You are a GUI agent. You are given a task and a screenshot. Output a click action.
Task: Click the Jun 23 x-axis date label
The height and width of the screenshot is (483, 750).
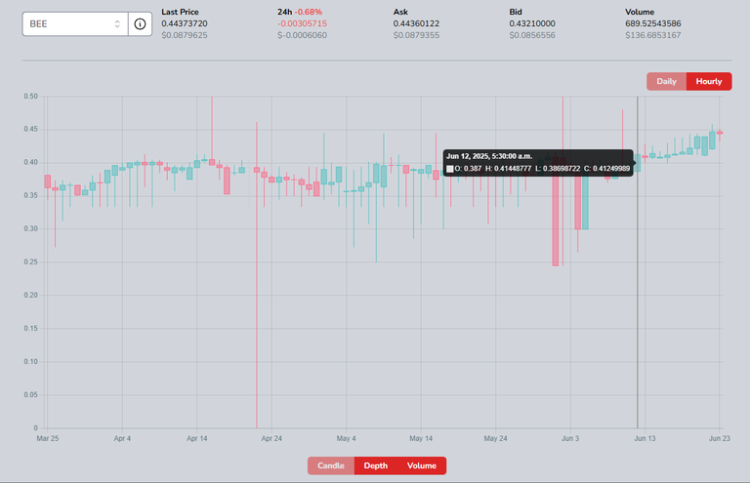click(x=720, y=438)
